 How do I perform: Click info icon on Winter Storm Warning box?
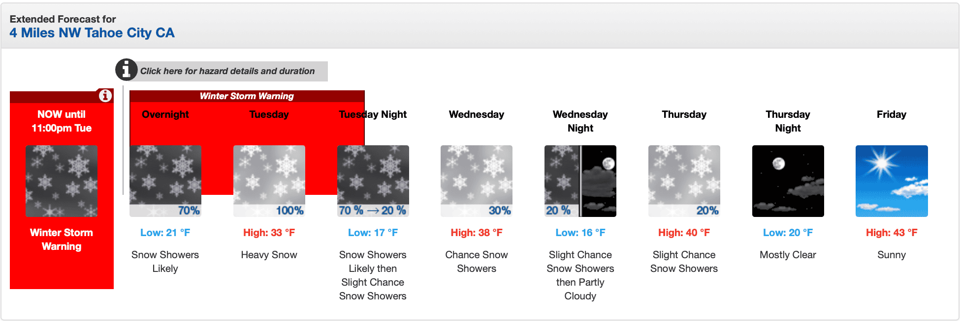coord(105,96)
